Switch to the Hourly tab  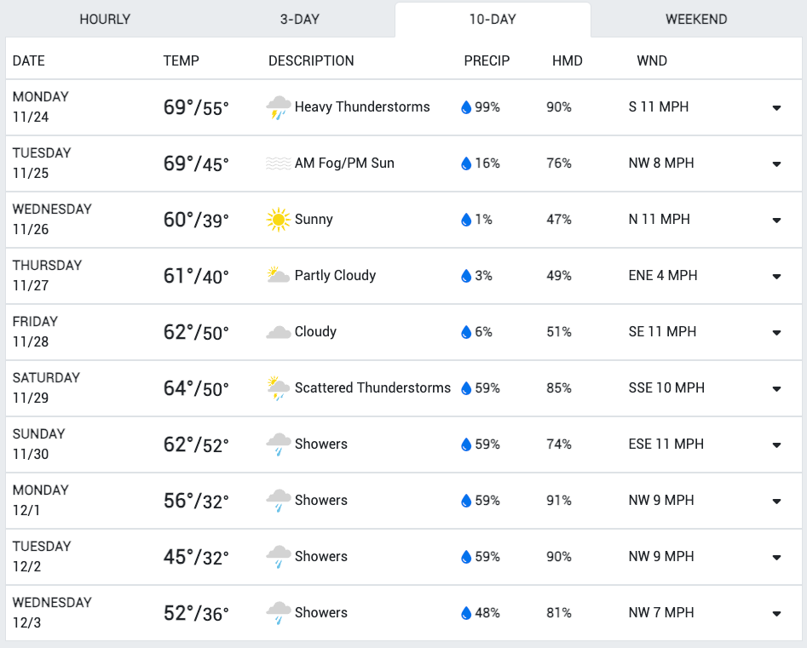(x=105, y=20)
